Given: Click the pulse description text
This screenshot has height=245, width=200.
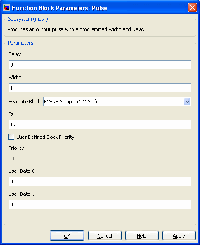Looking at the screenshot, I should (76, 29).
